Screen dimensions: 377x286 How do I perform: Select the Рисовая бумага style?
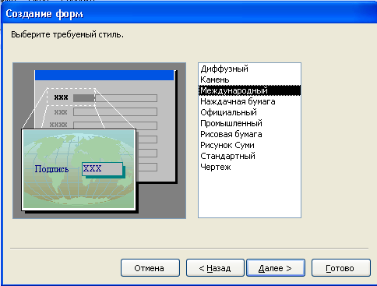[249, 134]
